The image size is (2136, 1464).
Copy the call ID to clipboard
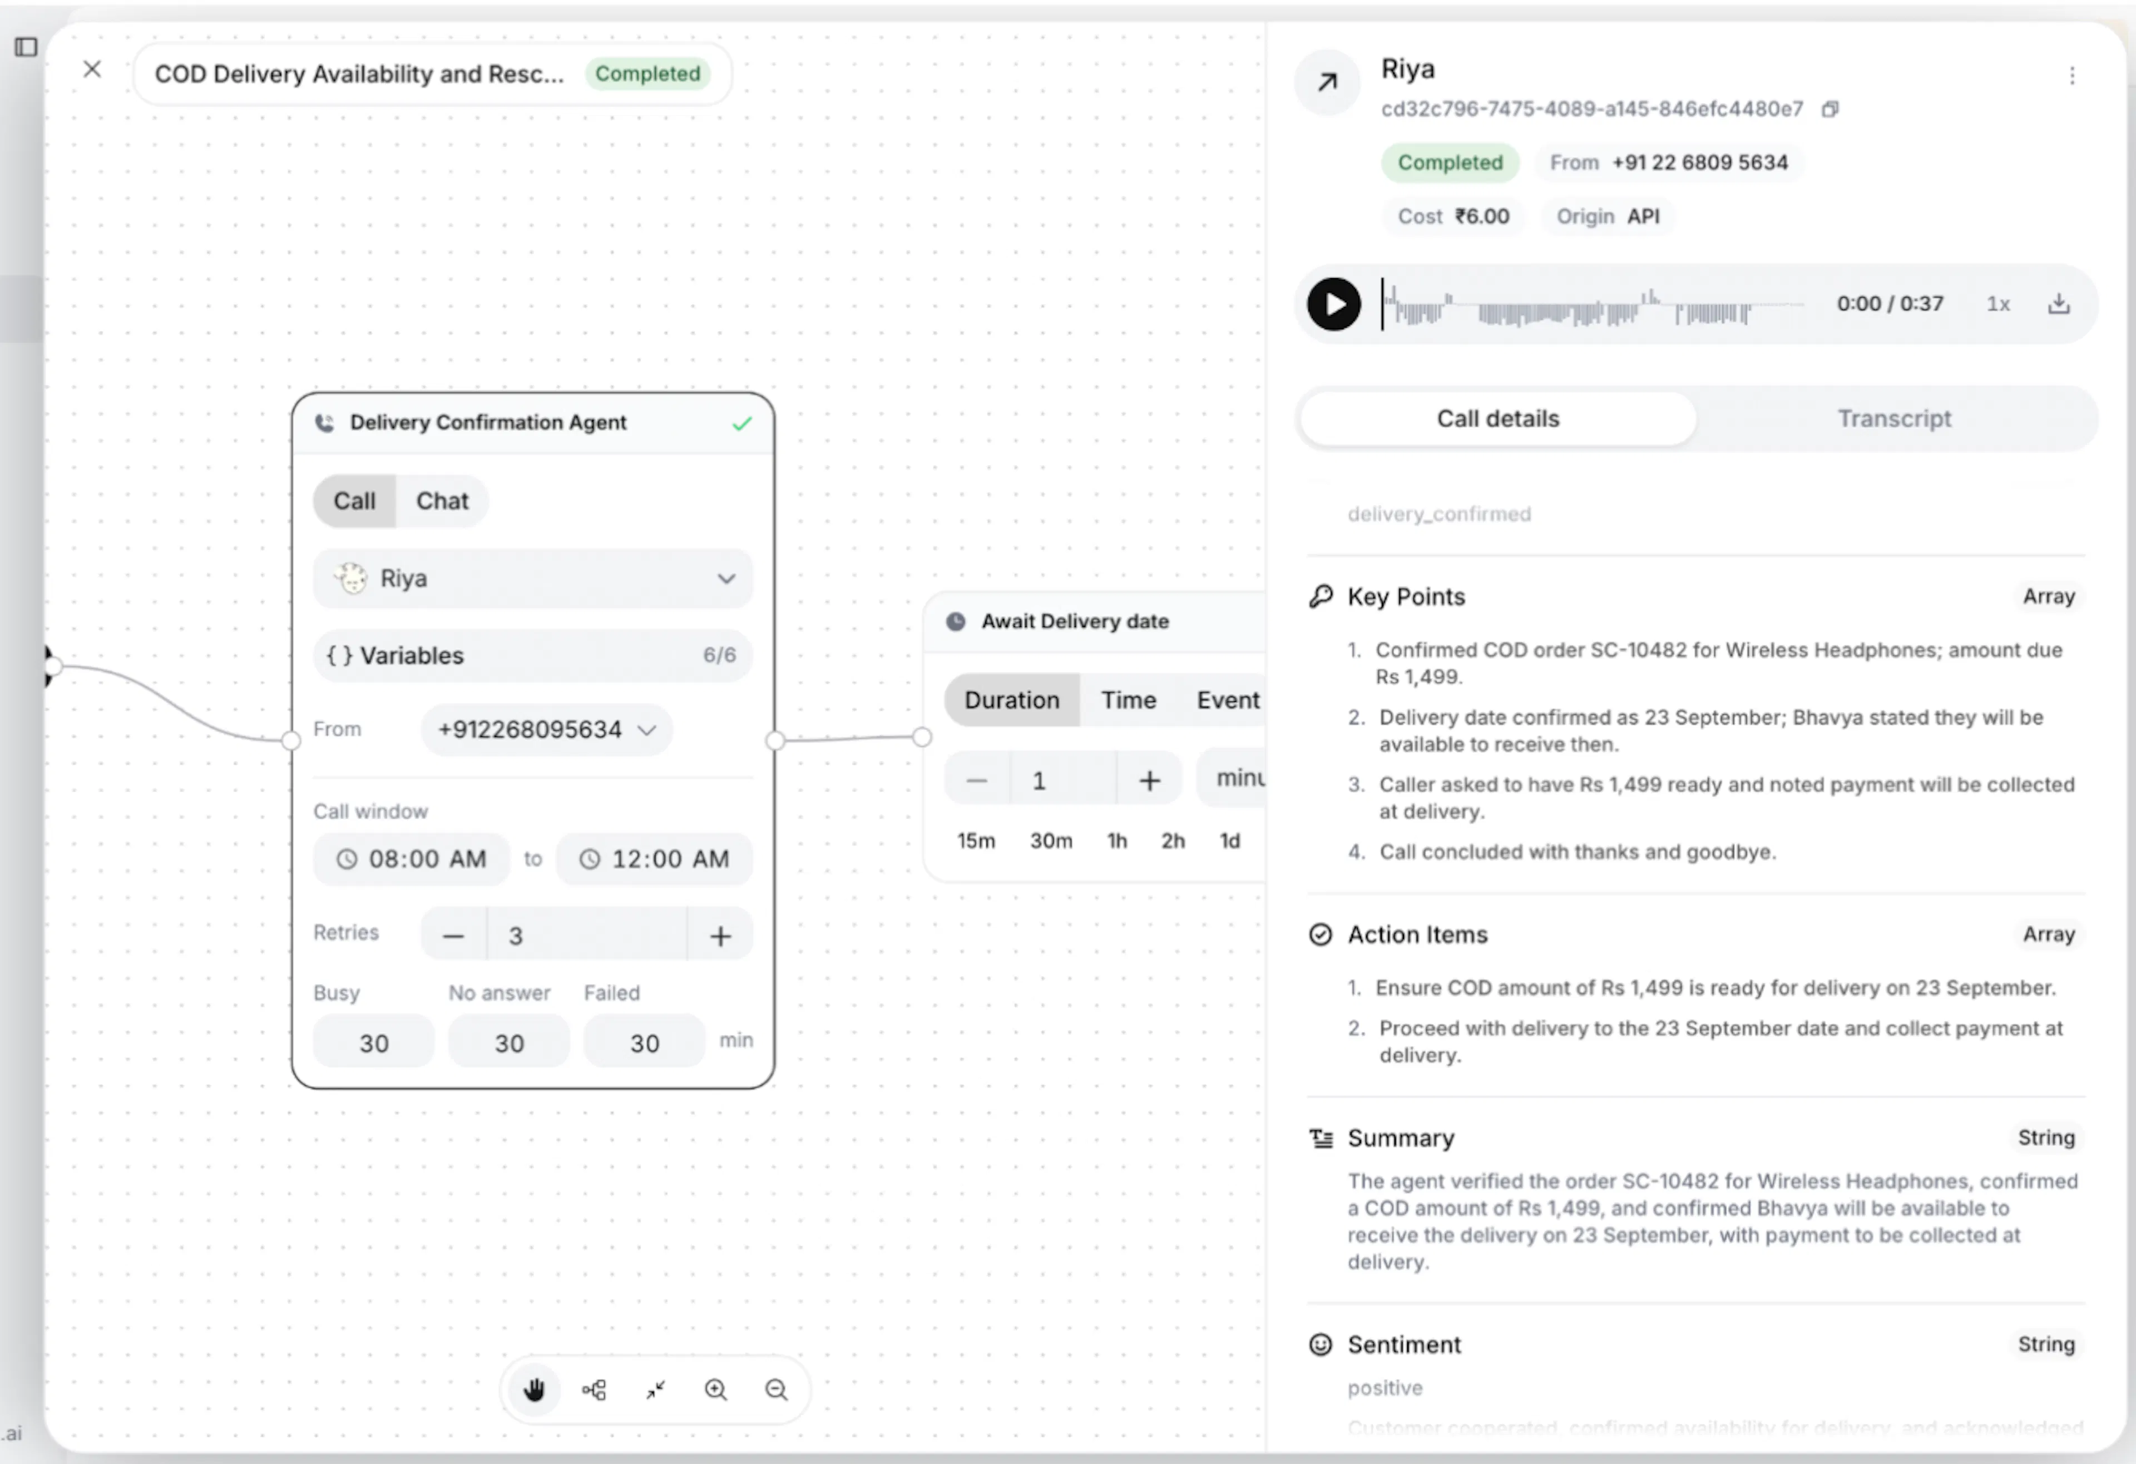1830,110
